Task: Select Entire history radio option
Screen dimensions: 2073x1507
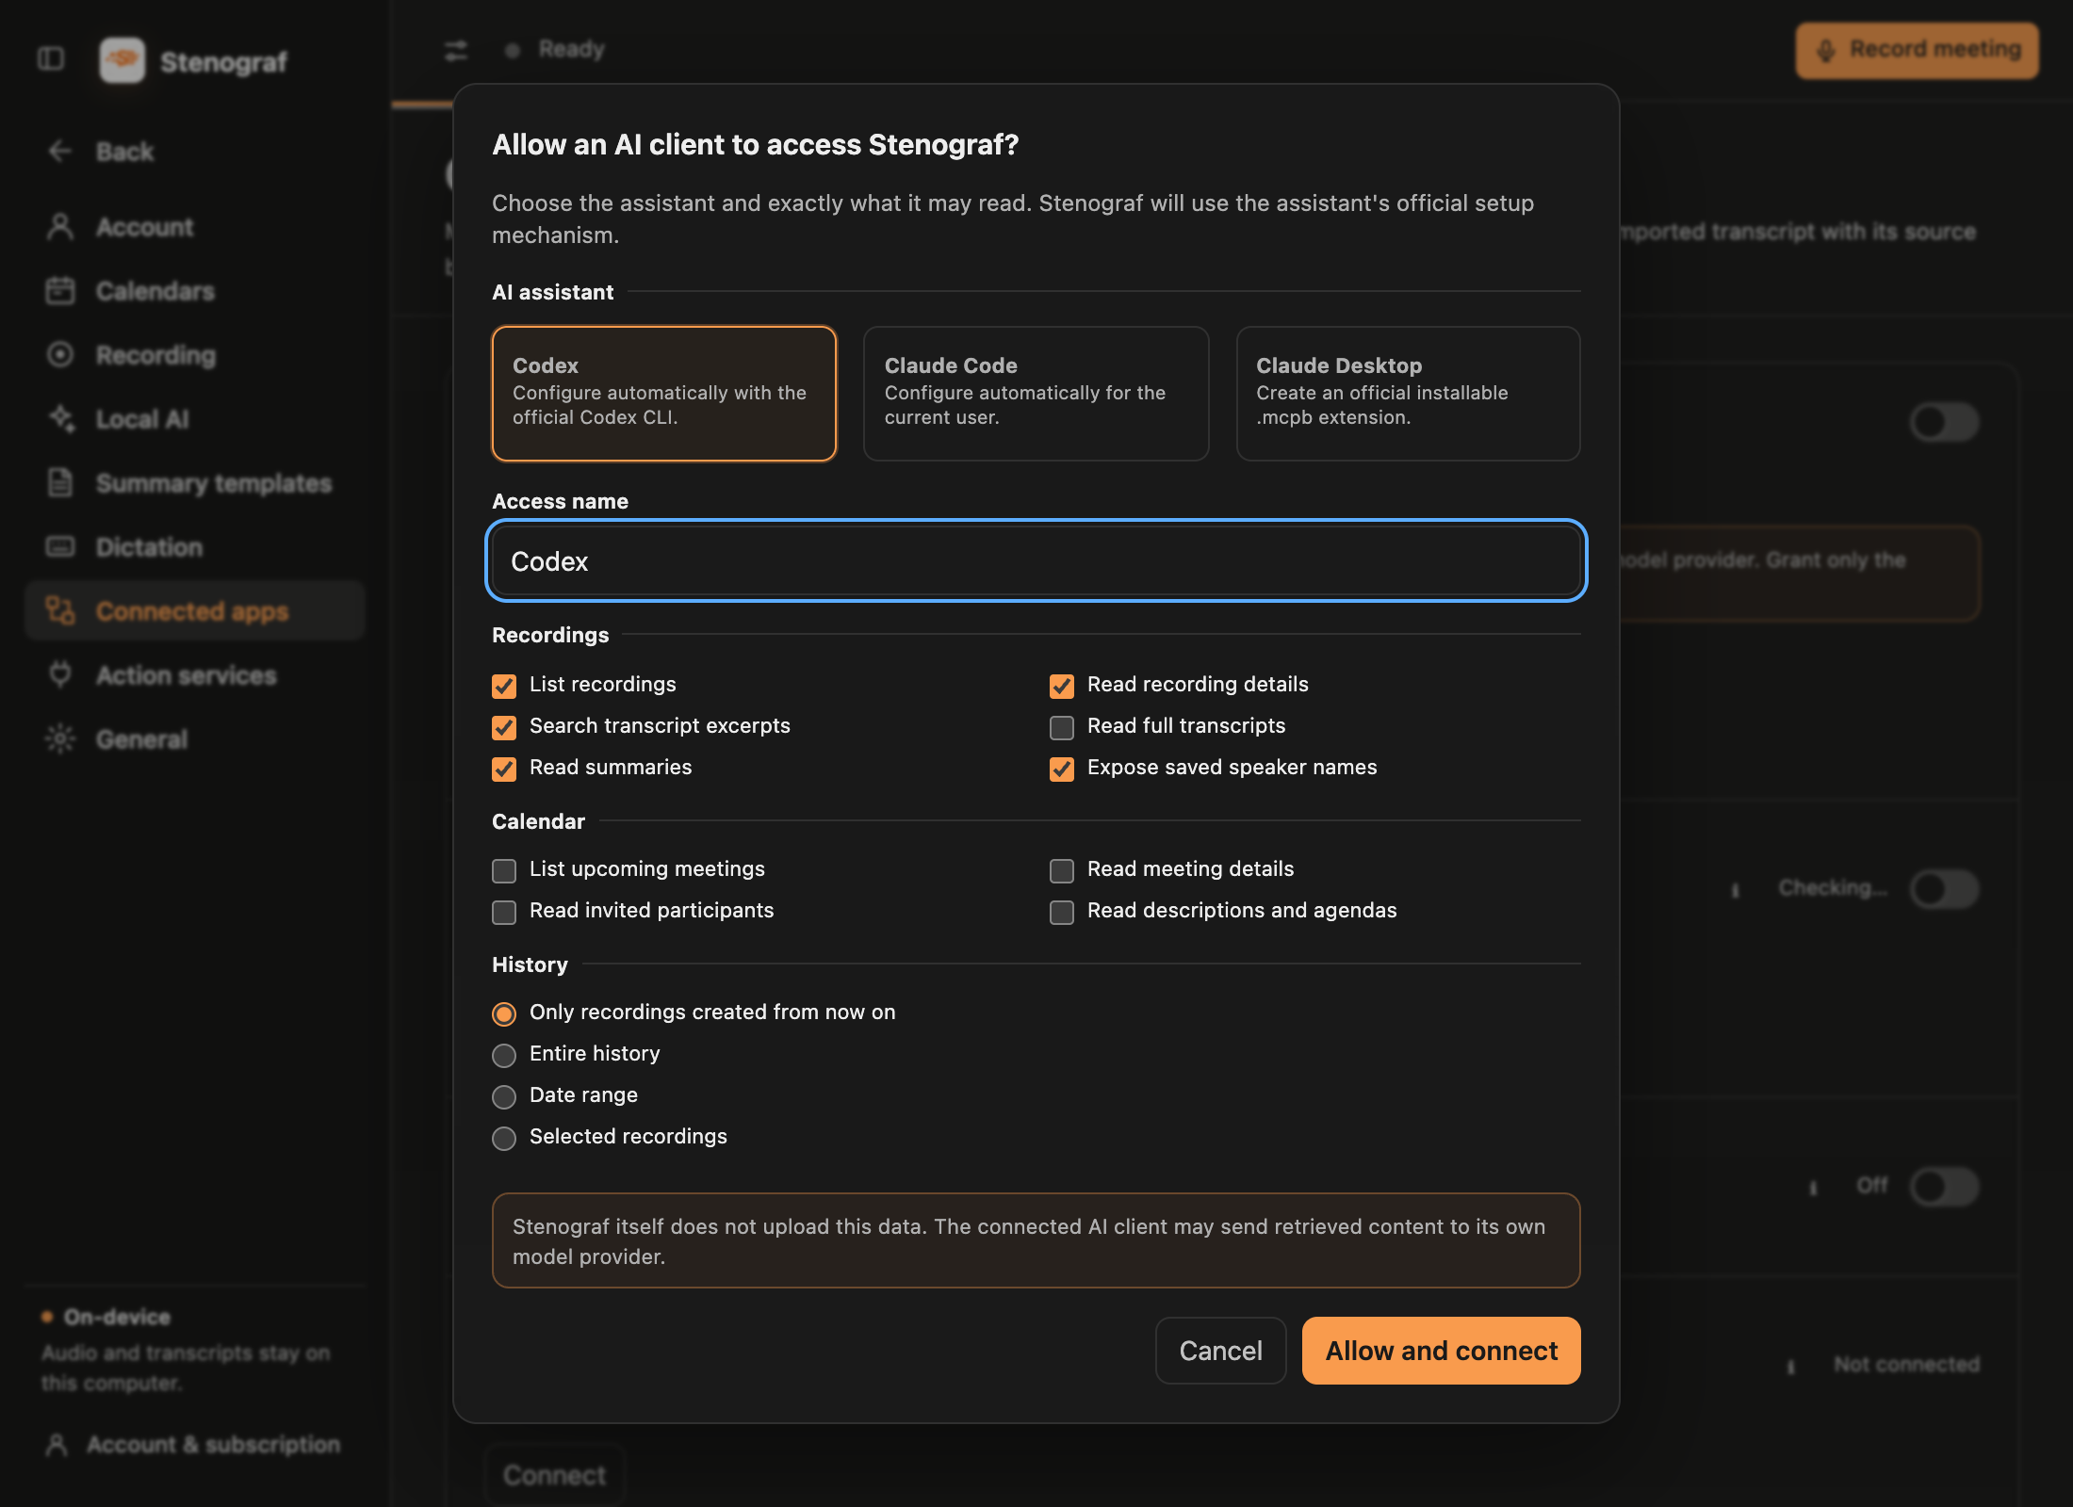Action: (504, 1055)
